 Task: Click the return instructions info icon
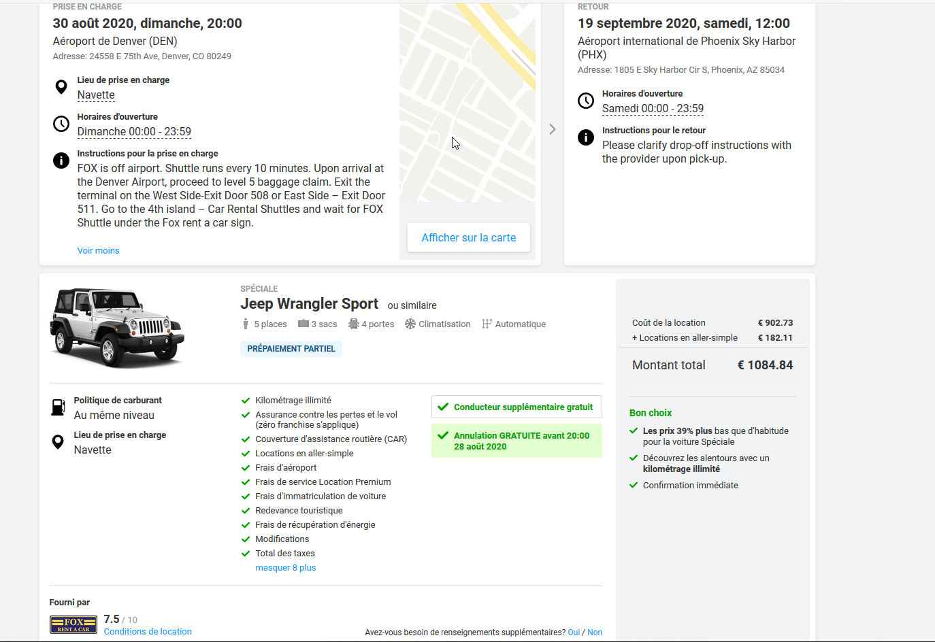pyautogui.click(x=586, y=137)
